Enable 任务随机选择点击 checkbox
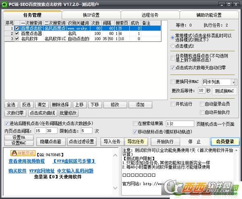This screenshot has width=242, height=199. point(173,58)
